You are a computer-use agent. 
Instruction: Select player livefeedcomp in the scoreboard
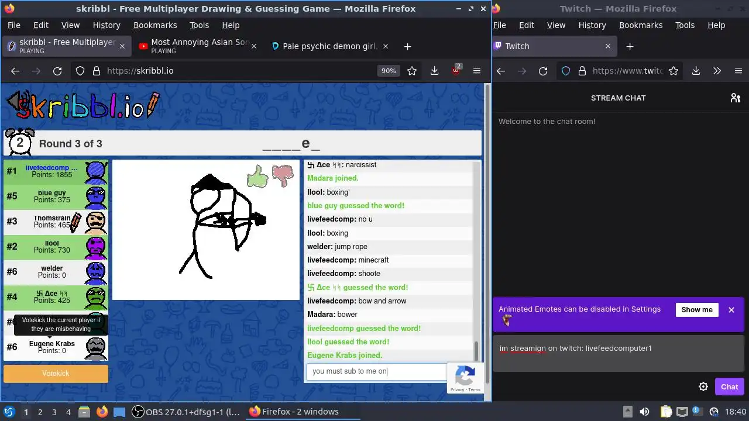[x=56, y=171]
